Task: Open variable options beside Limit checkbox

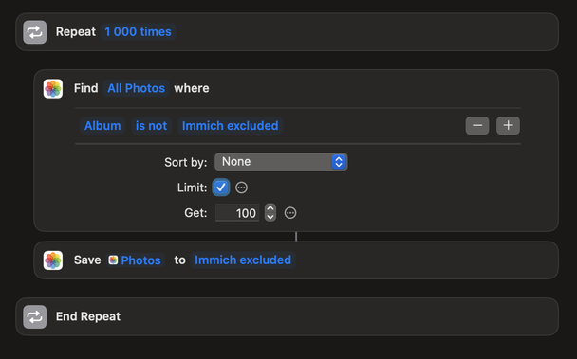Action: [x=241, y=188]
